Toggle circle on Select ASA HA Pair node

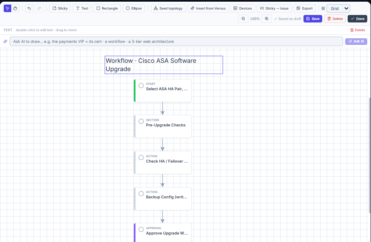tap(141, 86)
